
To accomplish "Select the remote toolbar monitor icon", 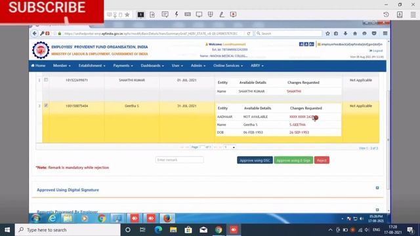I will click(x=199, y=14).
